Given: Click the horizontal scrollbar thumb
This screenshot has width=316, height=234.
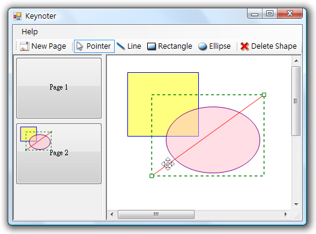Looking at the screenshot, I should point(156,214).
